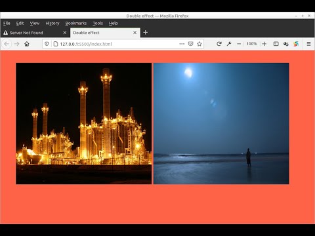
Task: Open a new tab with plus button
Action: tap(146, 33)
